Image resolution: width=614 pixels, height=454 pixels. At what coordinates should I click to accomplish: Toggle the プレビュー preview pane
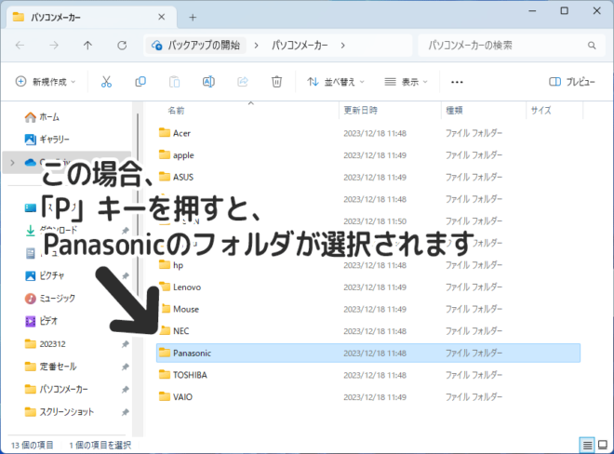(572, 82)
